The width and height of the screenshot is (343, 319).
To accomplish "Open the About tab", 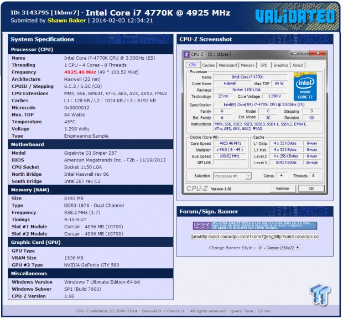I will click(298, 65).
